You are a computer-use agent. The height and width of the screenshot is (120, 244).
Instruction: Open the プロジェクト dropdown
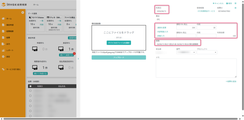click(x=207, y=52)
